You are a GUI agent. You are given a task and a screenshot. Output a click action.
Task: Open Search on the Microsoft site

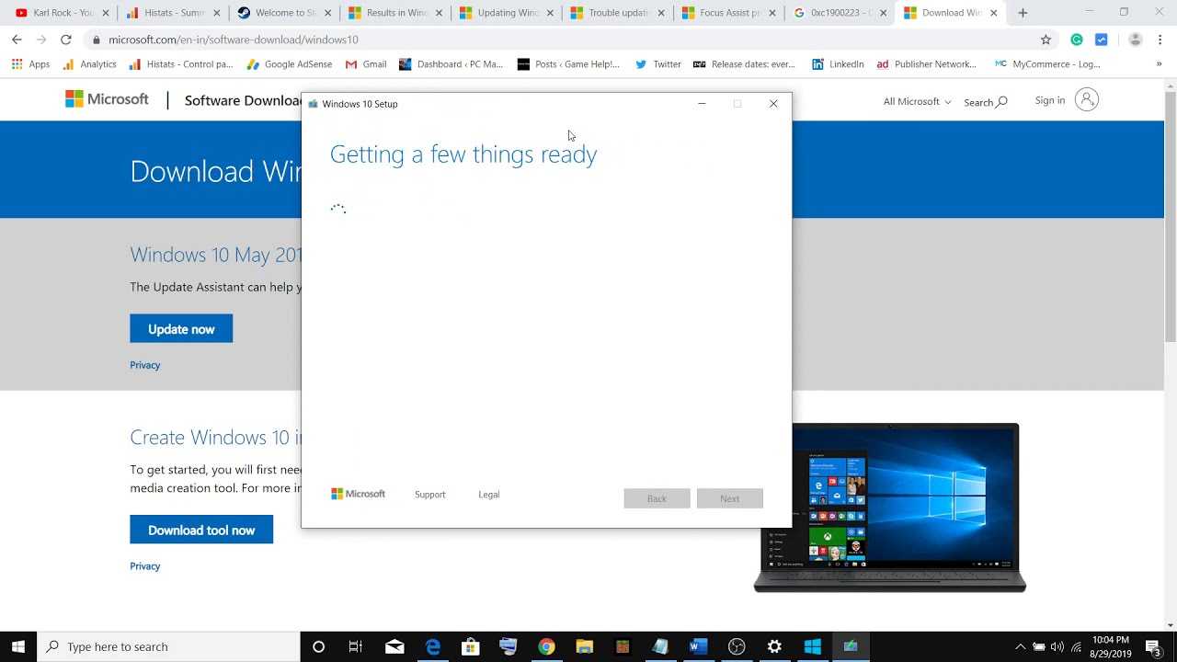985,101
